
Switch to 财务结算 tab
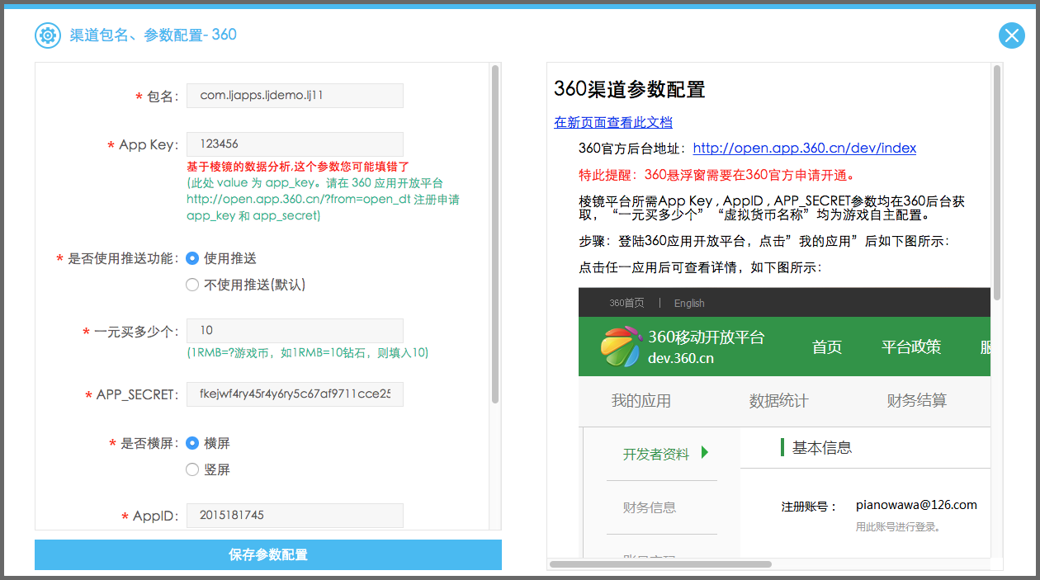917,401
